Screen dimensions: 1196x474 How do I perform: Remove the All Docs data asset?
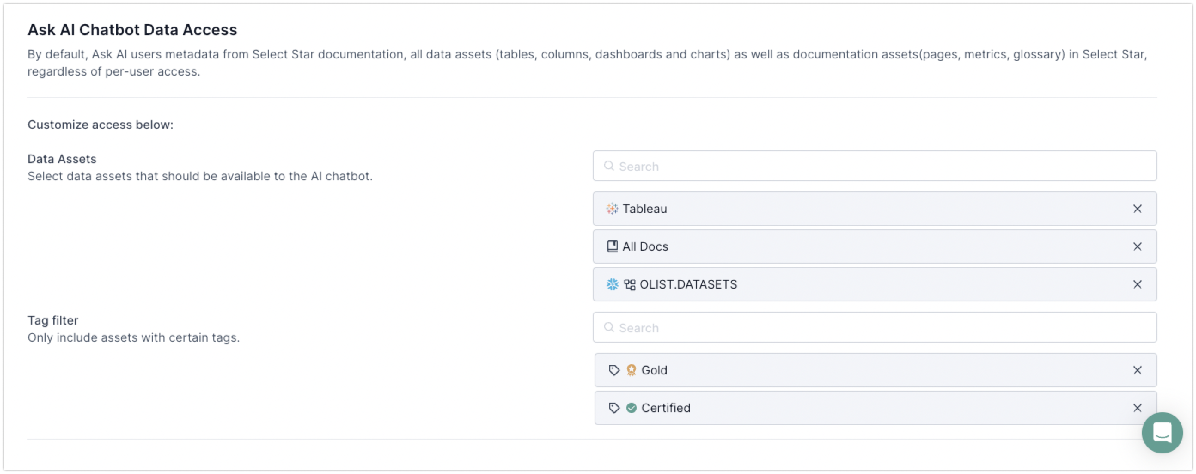click(1137, 246)
